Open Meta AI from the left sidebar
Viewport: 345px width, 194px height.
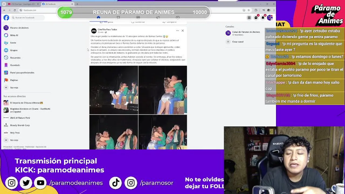pos(11,35)
